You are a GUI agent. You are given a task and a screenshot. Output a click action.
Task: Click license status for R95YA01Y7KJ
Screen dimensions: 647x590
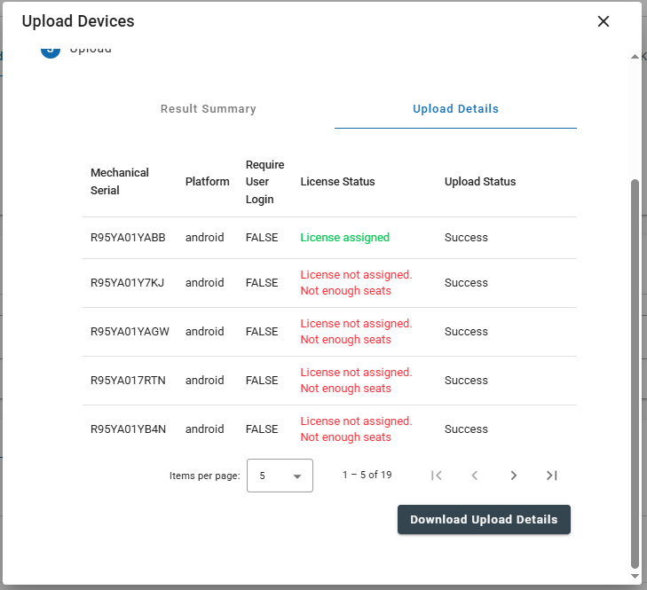point(357,283)
